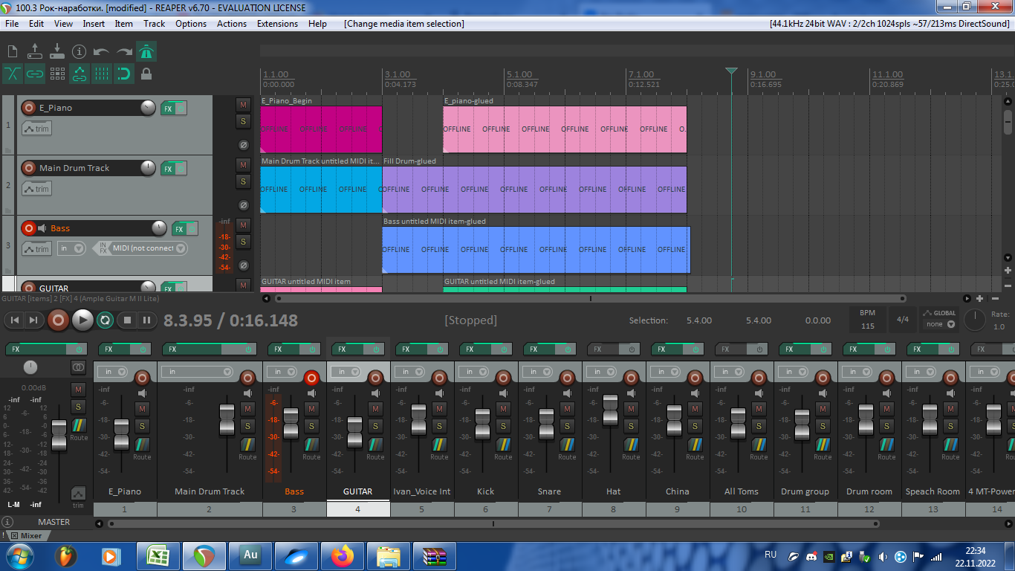Click the transport Stop button
The height and width of the screenshot is (571, 1015).
(127, 320)
